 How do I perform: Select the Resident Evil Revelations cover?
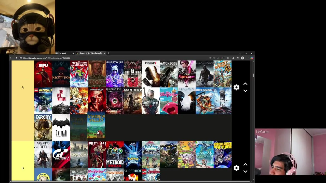pyautogui.click(x=115, y=101)
